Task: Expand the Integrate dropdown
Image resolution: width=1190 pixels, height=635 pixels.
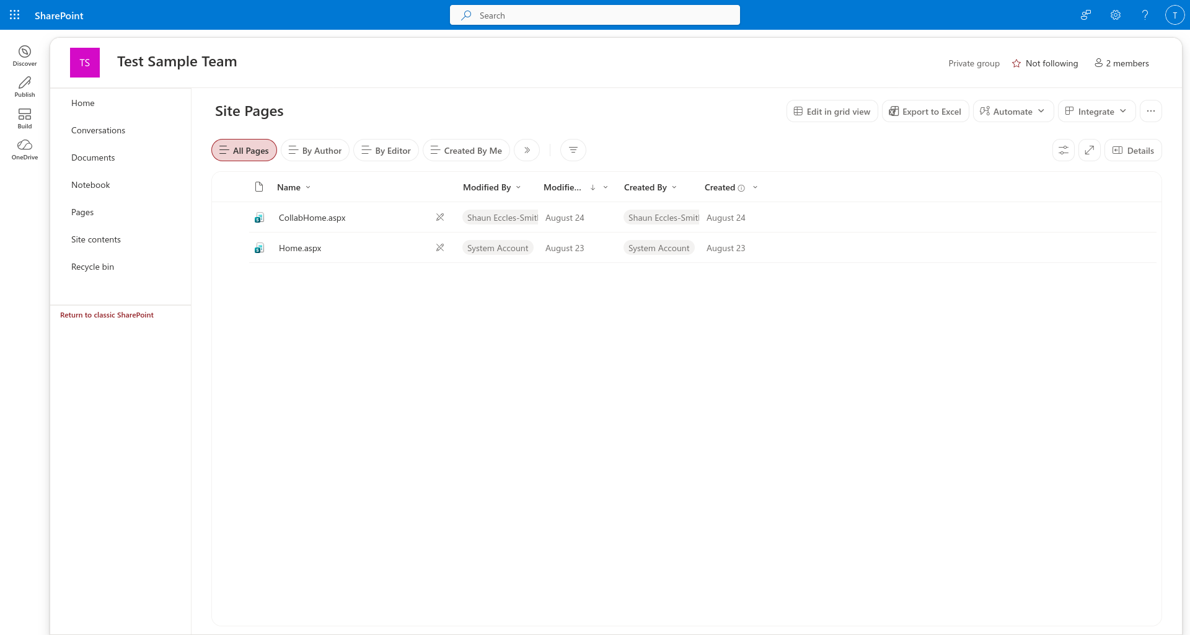Action: 1097,111
